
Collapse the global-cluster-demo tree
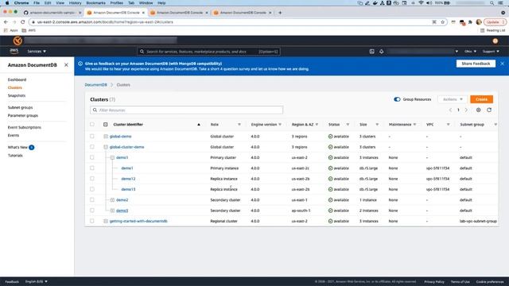[x=106, y=147]
